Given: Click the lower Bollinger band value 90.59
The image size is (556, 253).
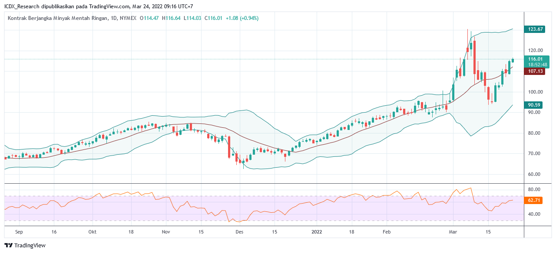Looking at the screenshot, I should 534,105.
